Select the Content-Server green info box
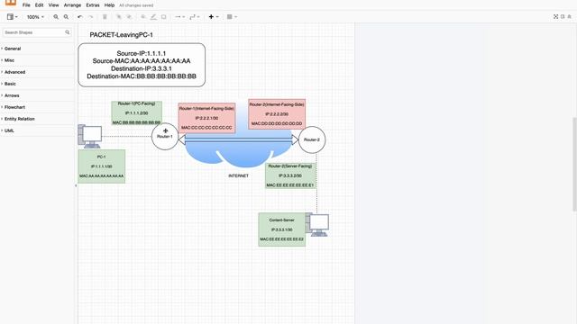 [282, 229]
